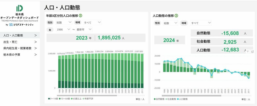This screenshot has width=257, height=106.
Task: Click the focus mode expand icon on right chart
Action: [x=252, y=51]
